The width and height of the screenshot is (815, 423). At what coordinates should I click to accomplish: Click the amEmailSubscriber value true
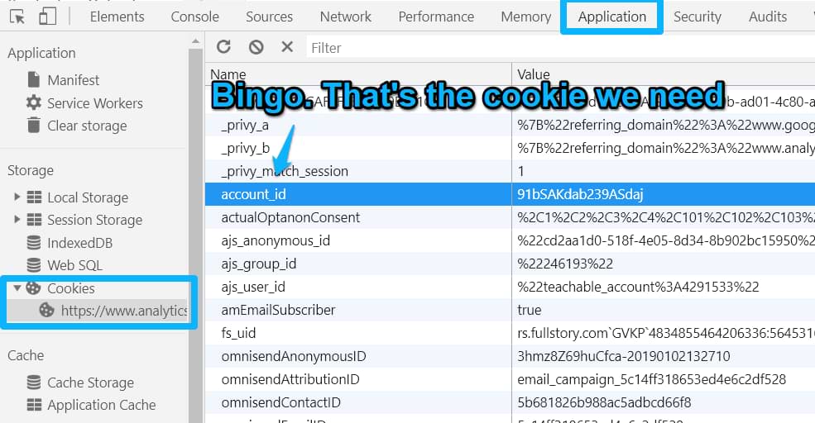click(529, 310)
